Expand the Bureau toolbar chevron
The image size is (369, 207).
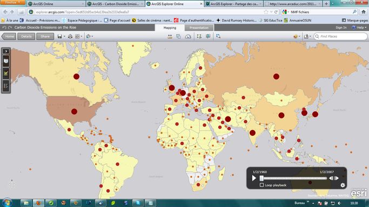coord(307,202)
